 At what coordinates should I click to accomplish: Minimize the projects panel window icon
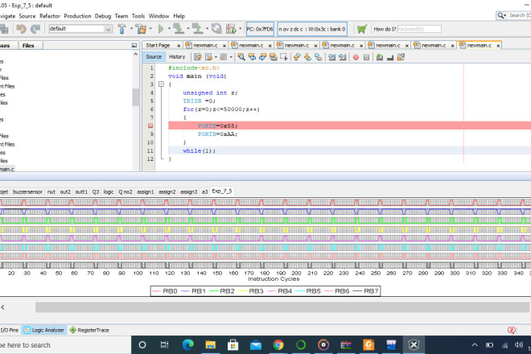tap(134, 45)
